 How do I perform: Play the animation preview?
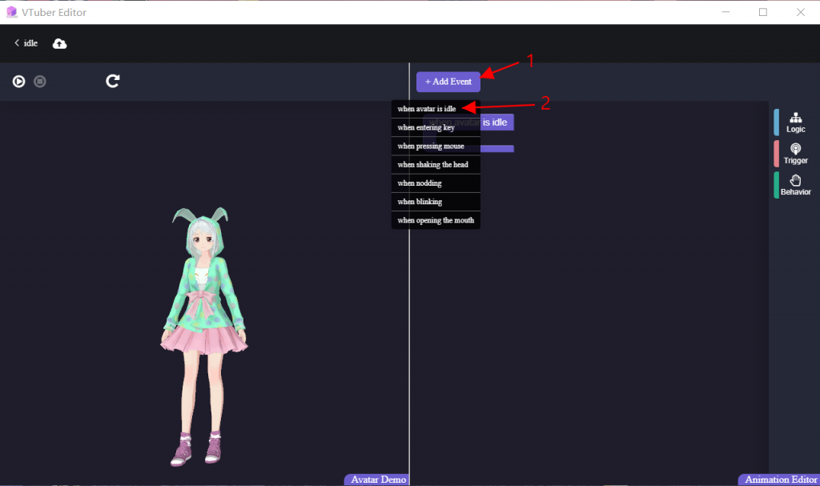tap(18, 81)
